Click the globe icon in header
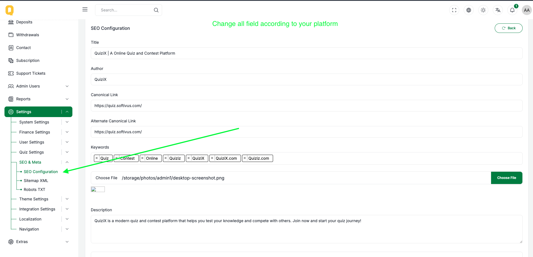Viewport: 533px width, 257px height. click(469, 10)
